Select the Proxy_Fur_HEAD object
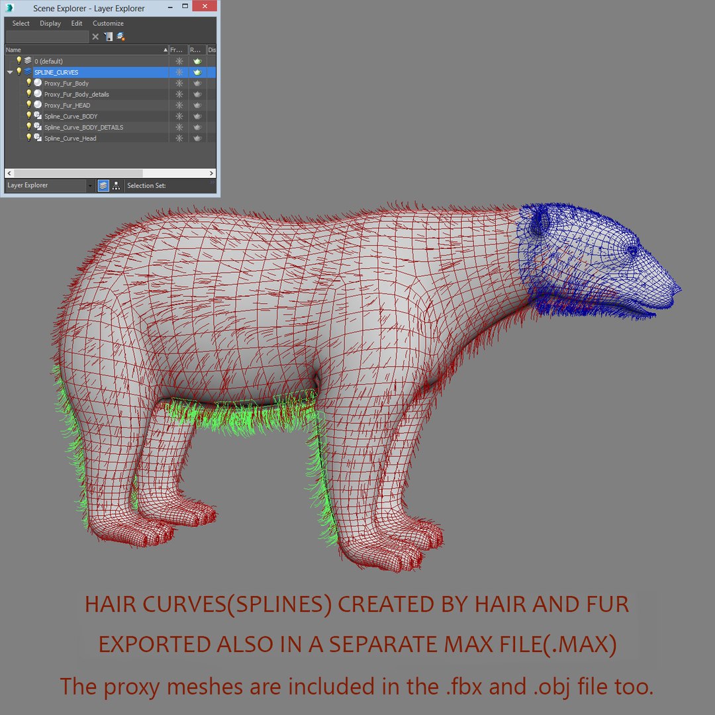715x715 pixels. click(67, 105)
